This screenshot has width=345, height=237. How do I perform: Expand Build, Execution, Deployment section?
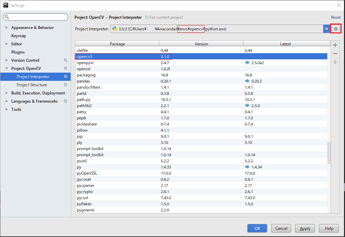(x=6, y=93)
